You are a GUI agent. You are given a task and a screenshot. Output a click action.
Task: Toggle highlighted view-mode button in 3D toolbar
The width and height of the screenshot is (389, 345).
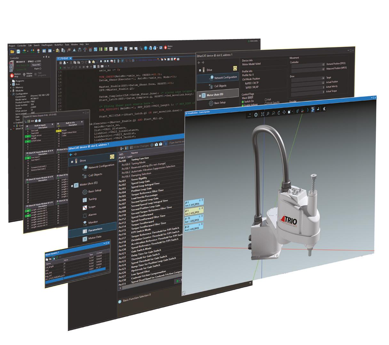[313, 109]
